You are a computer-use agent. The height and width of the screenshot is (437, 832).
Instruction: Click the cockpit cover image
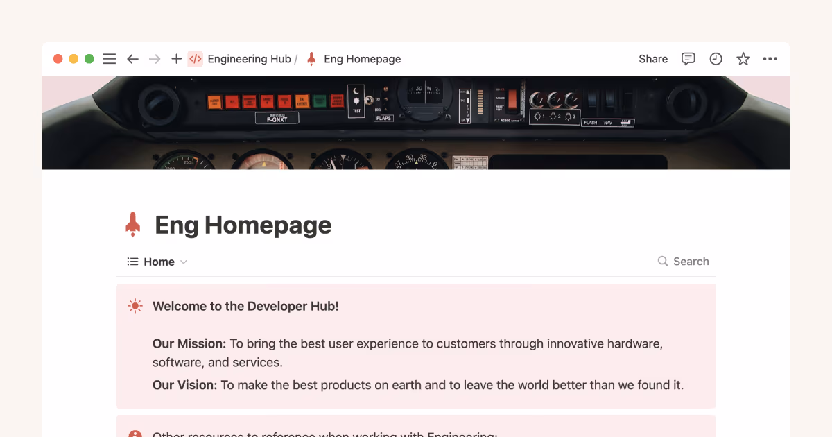(x=416, y=121)
